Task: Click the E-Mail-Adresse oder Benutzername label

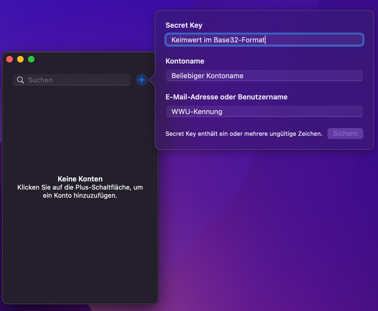Action: [226, 97]
